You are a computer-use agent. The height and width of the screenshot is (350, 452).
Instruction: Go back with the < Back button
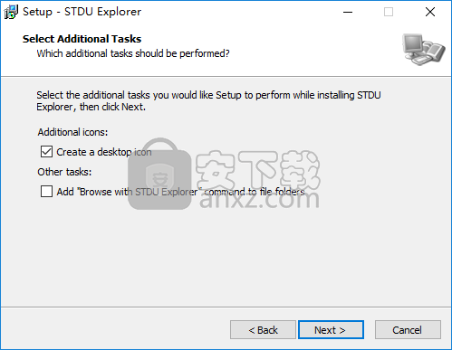[x=263, y=330]
